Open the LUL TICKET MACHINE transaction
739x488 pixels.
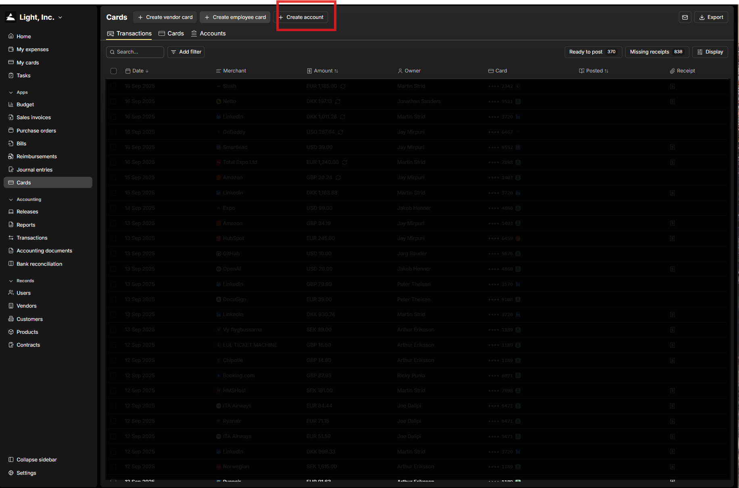[x=418, y=345]
